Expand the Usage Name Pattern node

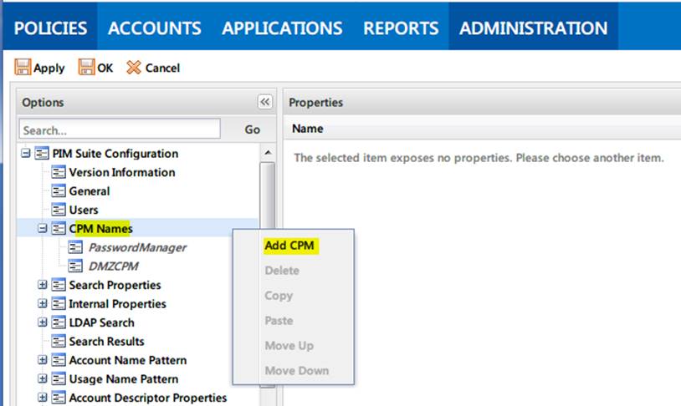point(42,378)
